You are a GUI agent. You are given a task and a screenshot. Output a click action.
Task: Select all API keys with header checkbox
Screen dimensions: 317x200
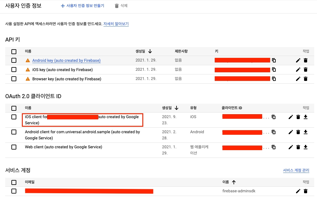(14, 51)
